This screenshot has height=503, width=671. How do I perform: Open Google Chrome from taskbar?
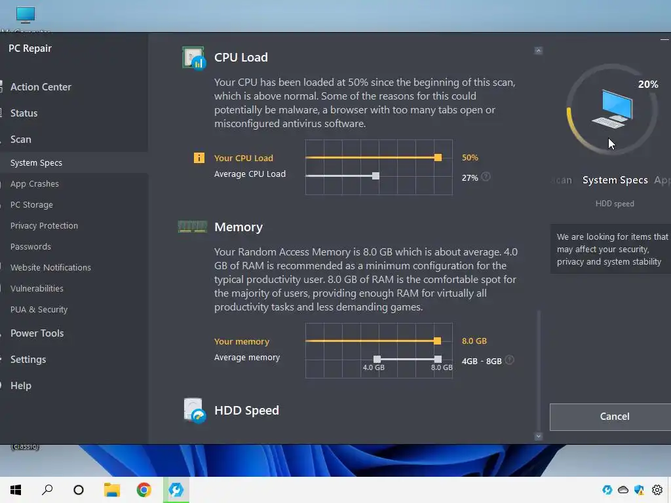[x=144, y=490]
